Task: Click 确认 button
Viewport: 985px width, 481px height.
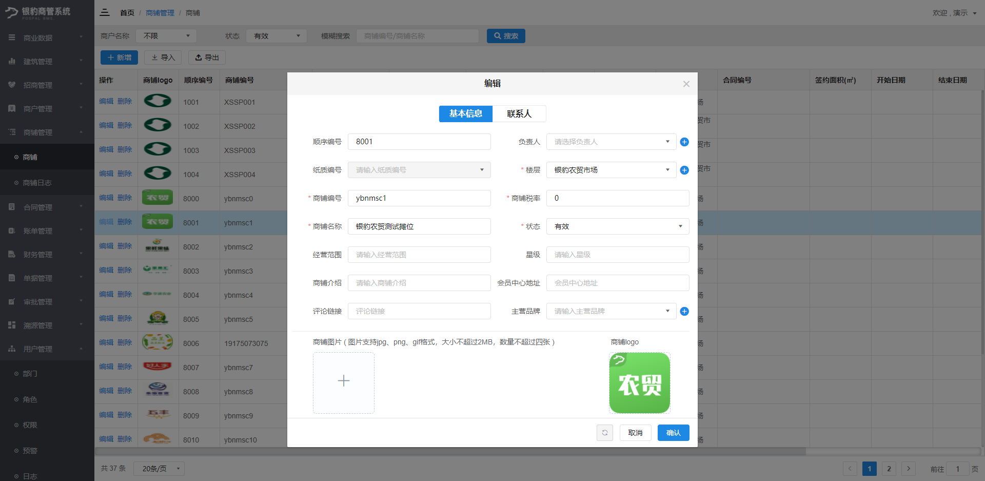Action: tap(673, 433)
